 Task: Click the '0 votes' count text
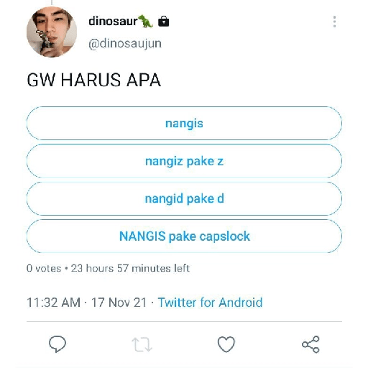tap(44, 268)
